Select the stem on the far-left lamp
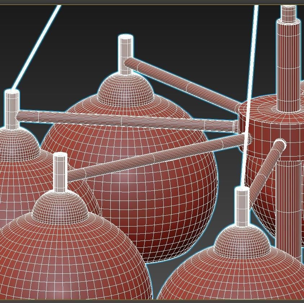 pos(12,110)
